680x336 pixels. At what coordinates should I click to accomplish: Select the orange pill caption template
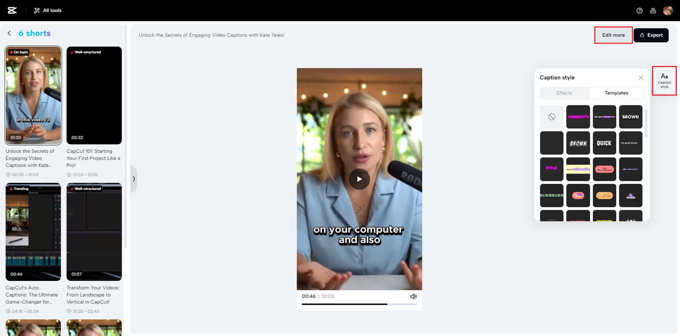[605, 196]
